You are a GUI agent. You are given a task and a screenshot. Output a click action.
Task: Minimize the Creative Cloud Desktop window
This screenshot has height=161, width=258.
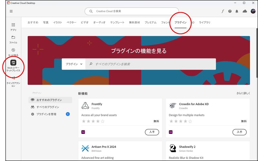(x=235, y=3)
